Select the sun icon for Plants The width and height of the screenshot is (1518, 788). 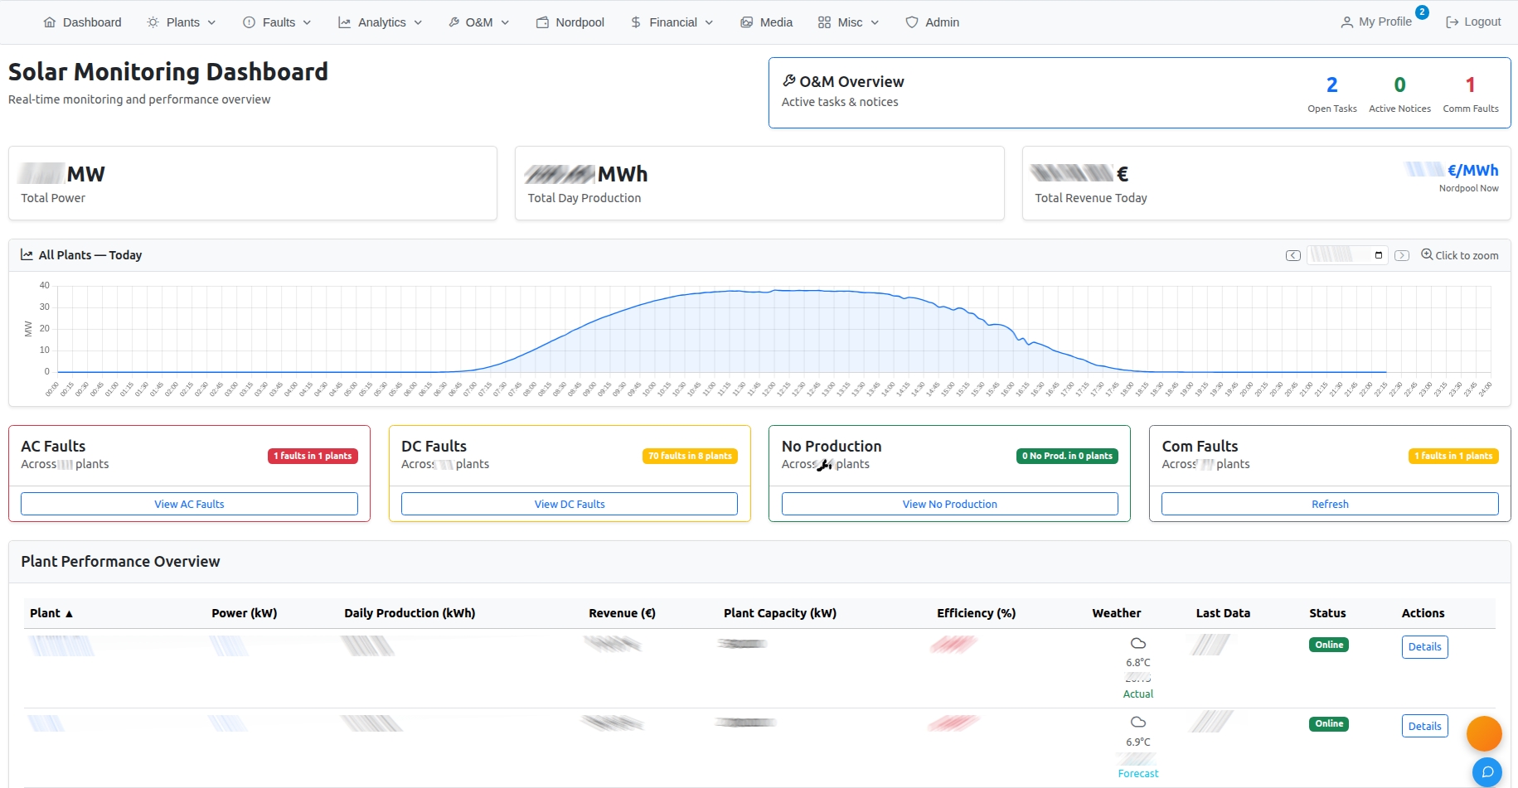(x=153, y=22)
